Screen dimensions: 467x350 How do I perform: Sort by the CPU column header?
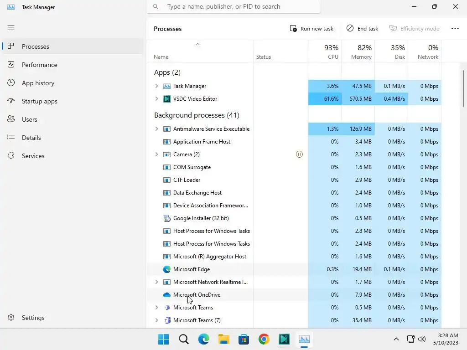coord(325,51)
